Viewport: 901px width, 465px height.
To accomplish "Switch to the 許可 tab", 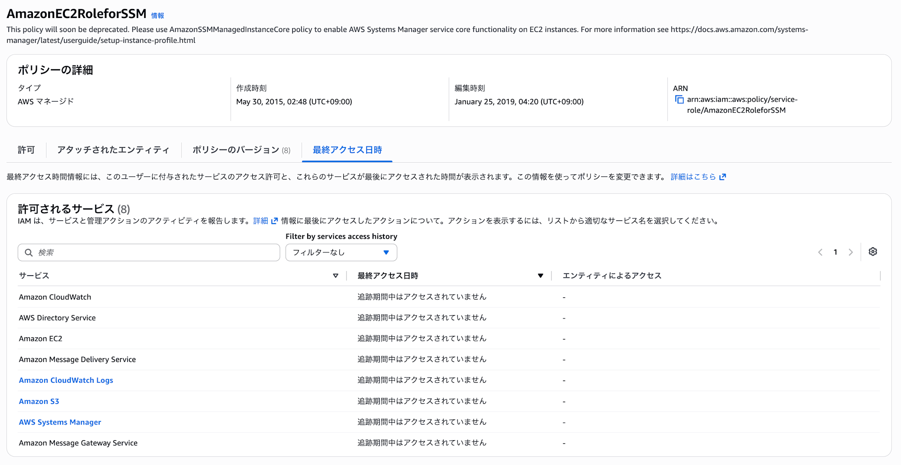I will click(x=26, y=150).
